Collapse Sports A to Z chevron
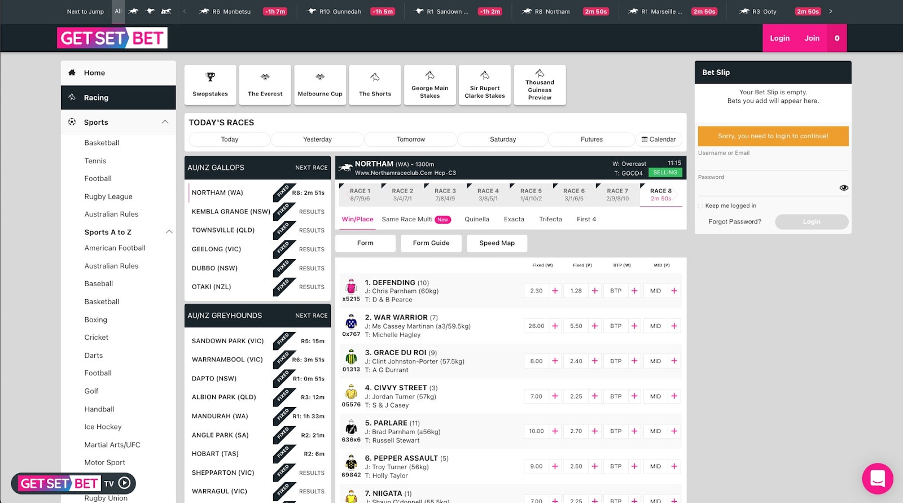 (x=169, y=232)
